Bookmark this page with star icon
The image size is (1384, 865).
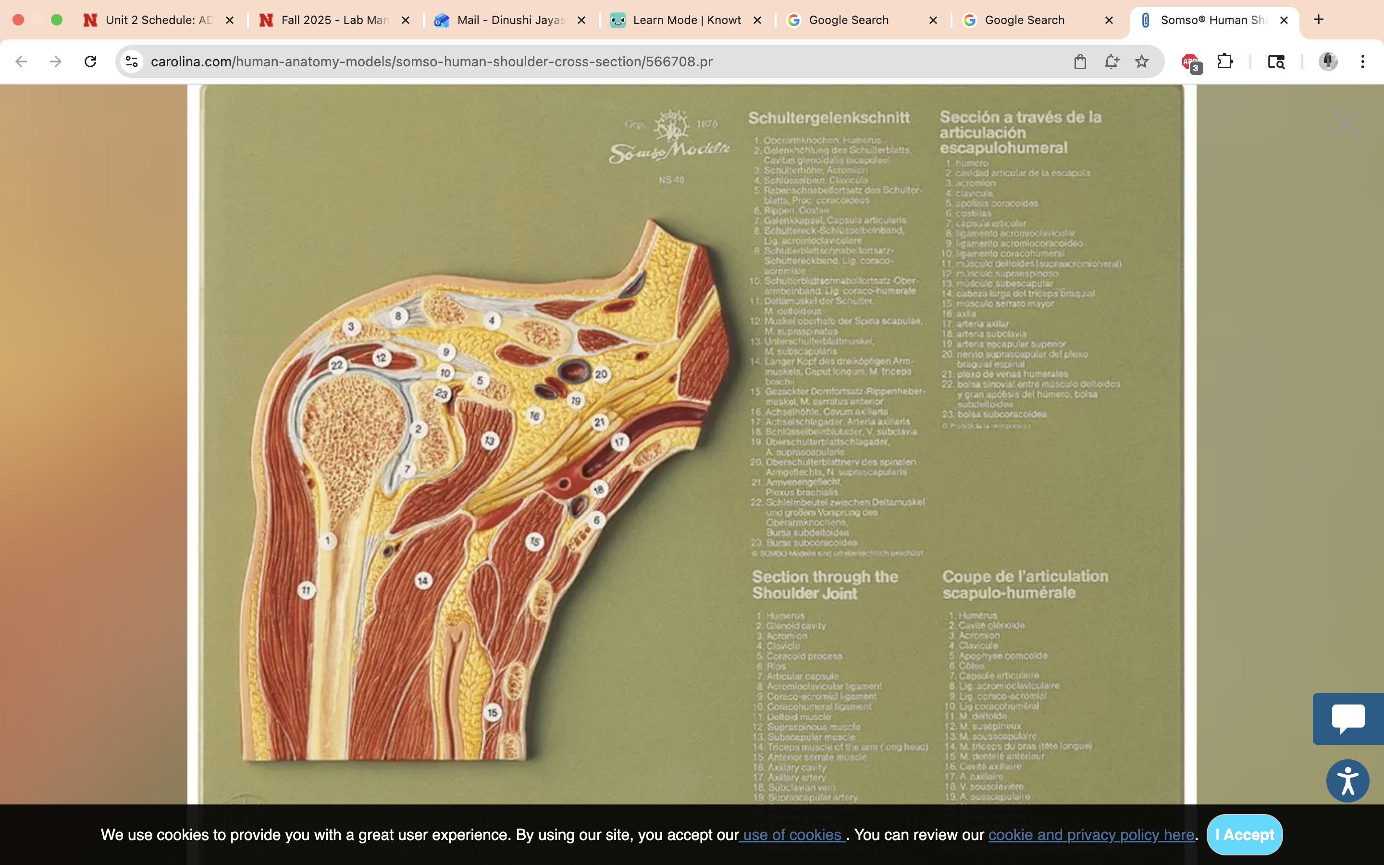[1141, 61]
